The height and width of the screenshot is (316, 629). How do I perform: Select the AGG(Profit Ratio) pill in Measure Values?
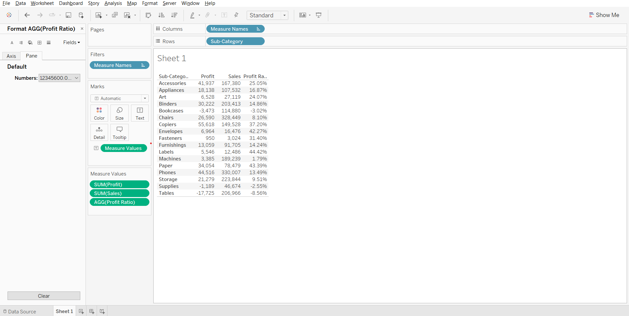(x=119, y=202)
